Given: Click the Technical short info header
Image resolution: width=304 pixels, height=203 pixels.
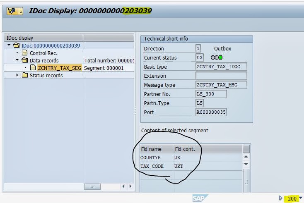Looking at the screenshot, I should pyautogui.click(x=197, y=39).
